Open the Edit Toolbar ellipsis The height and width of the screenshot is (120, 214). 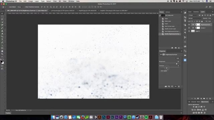point(2,57)
